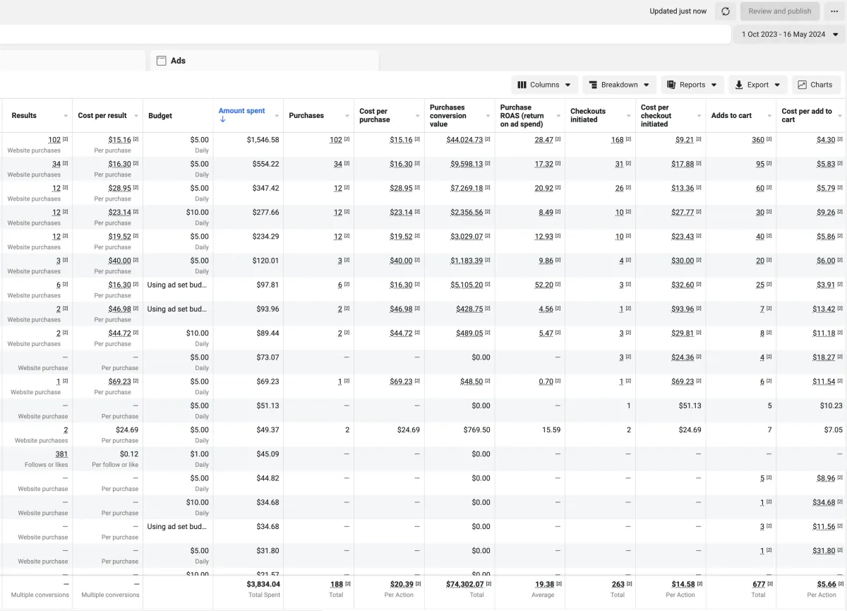
Task: Click the $2,356.56 conversion value
Action: click(467, 213)
